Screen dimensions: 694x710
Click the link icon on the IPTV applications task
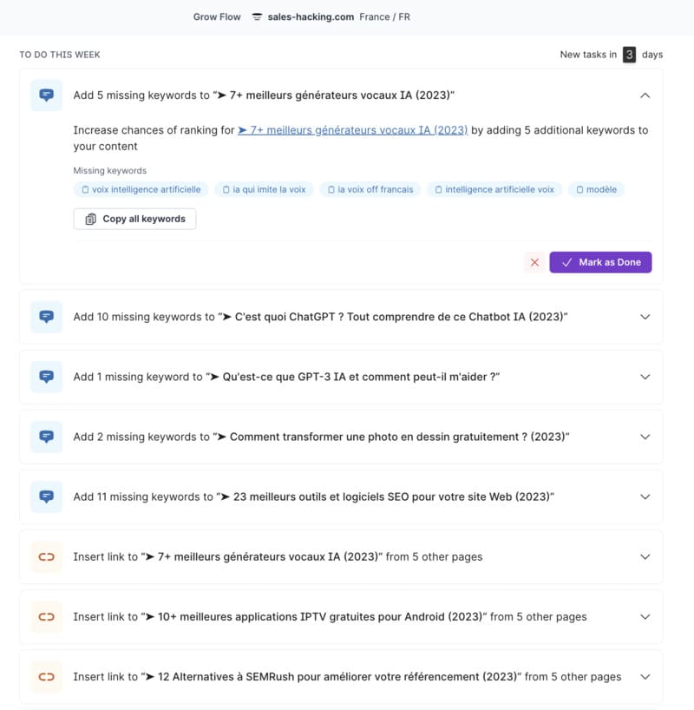(46, 616)
